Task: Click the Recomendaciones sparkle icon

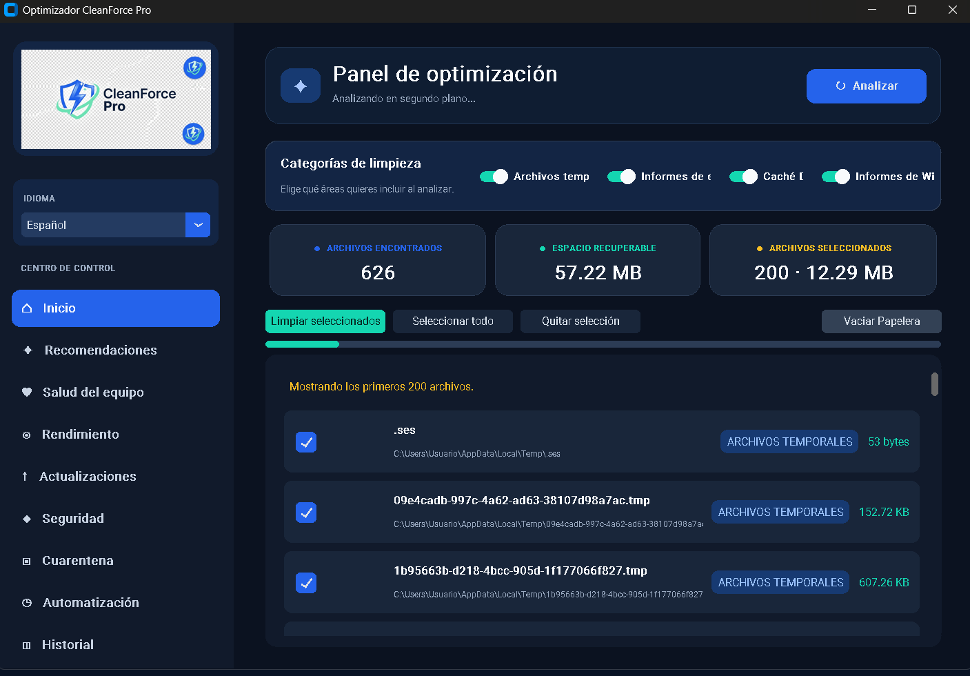Action: [28, 350]
